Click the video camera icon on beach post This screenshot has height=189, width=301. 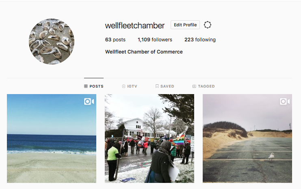[x=89, y=101]
